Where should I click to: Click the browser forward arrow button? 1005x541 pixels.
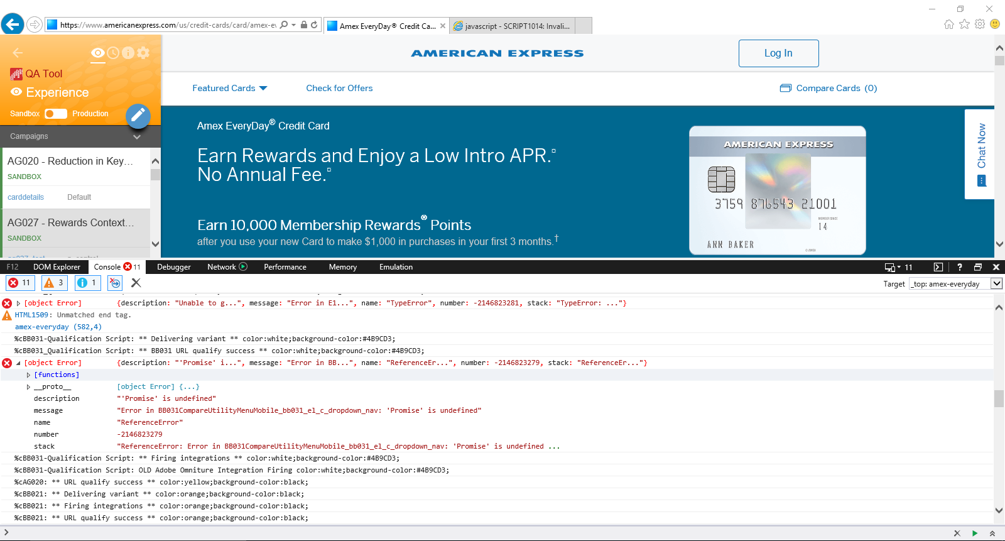[35, 25]
